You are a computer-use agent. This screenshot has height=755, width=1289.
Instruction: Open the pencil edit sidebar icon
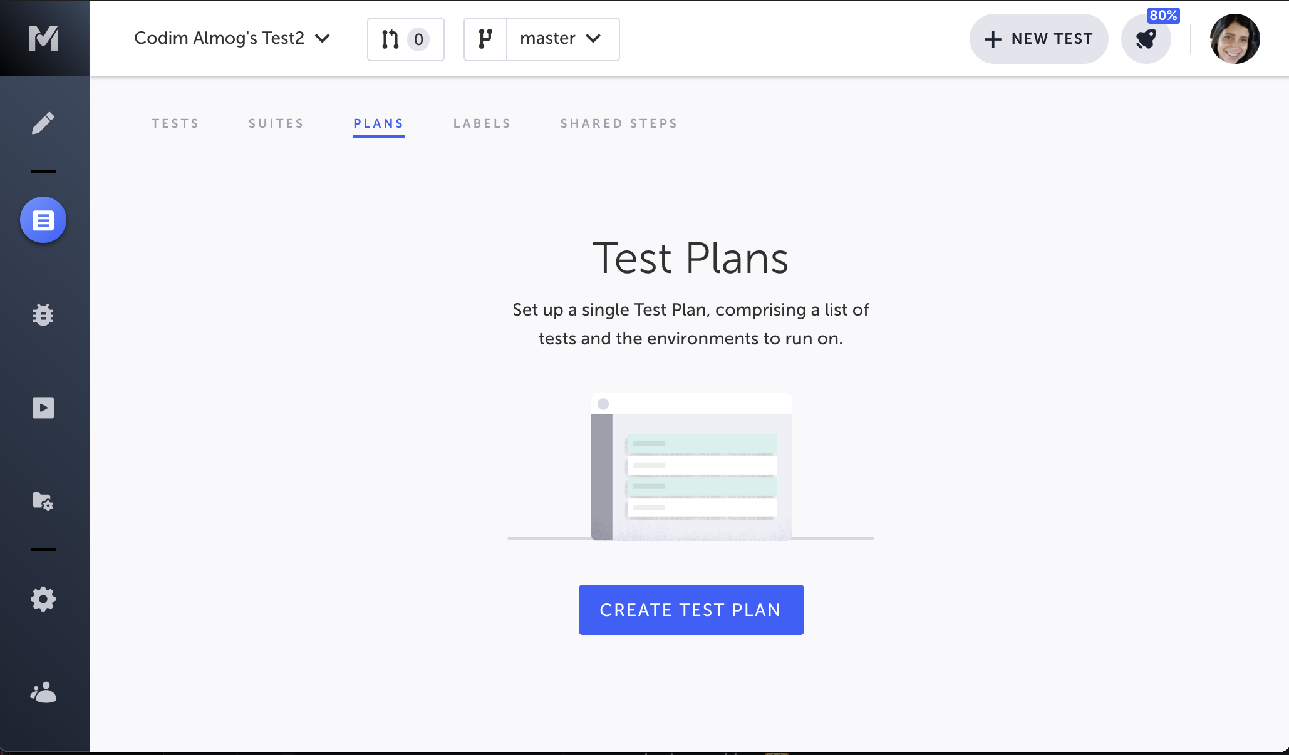pyautogui.click(x=43, y=123)
